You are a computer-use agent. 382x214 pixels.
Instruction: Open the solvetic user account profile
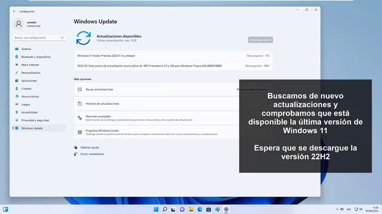pos(27,24)
